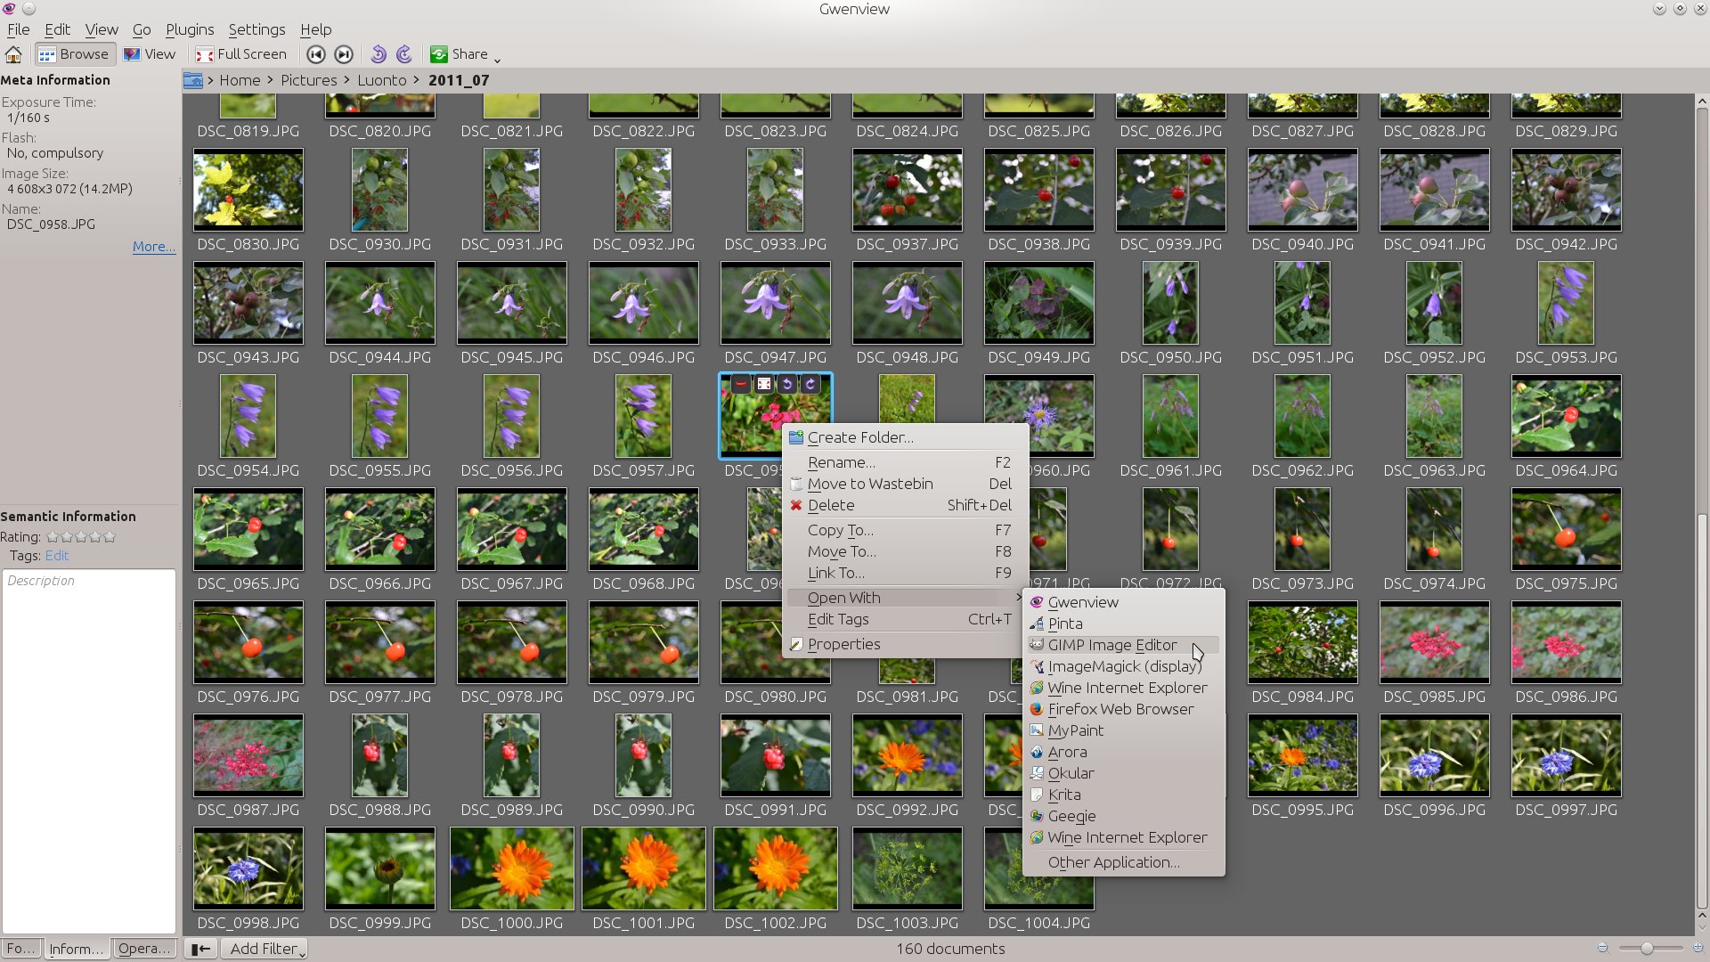Click the More... metadata link
This screenshot has height=962, width=1710.
[x=153, y=247]
